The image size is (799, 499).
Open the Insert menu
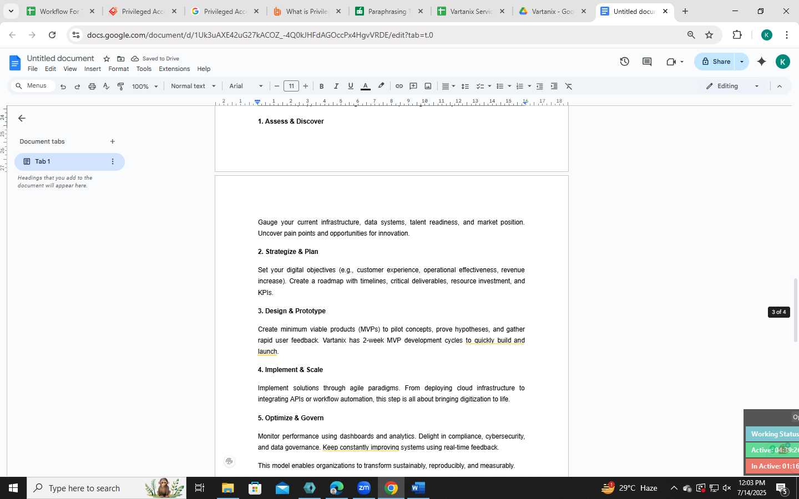coord(93,69)
